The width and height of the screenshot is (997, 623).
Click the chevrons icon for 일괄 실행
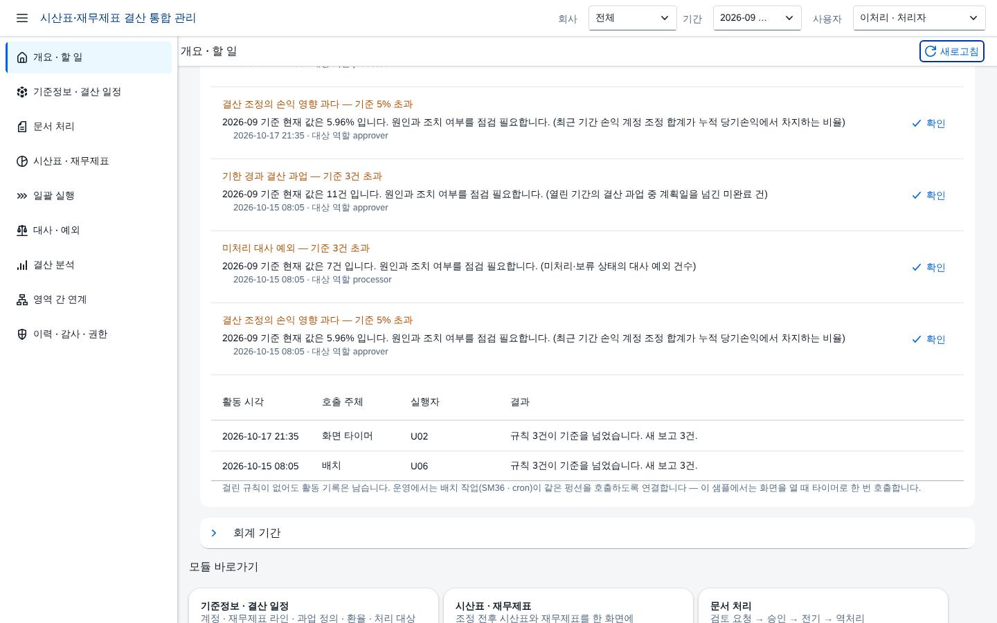[22, 196]
